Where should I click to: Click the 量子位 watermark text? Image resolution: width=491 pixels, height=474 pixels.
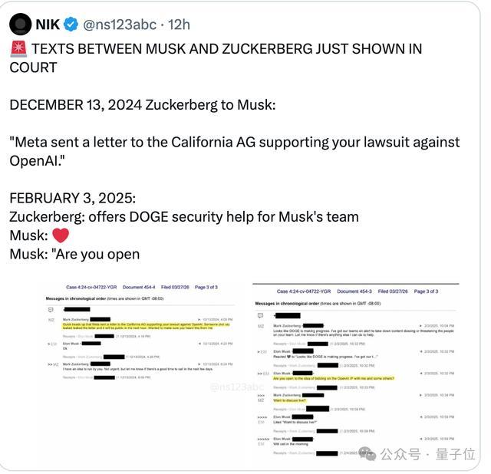[x=456, y=454]
